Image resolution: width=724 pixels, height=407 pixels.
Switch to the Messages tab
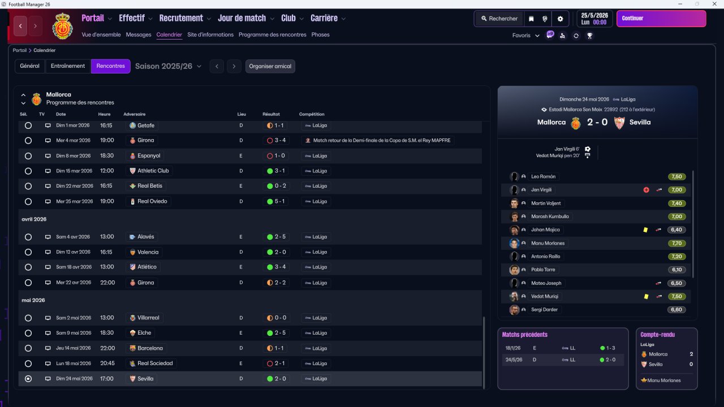tap(139, 34)
